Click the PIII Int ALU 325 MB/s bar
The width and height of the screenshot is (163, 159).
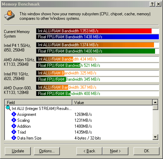98,73
